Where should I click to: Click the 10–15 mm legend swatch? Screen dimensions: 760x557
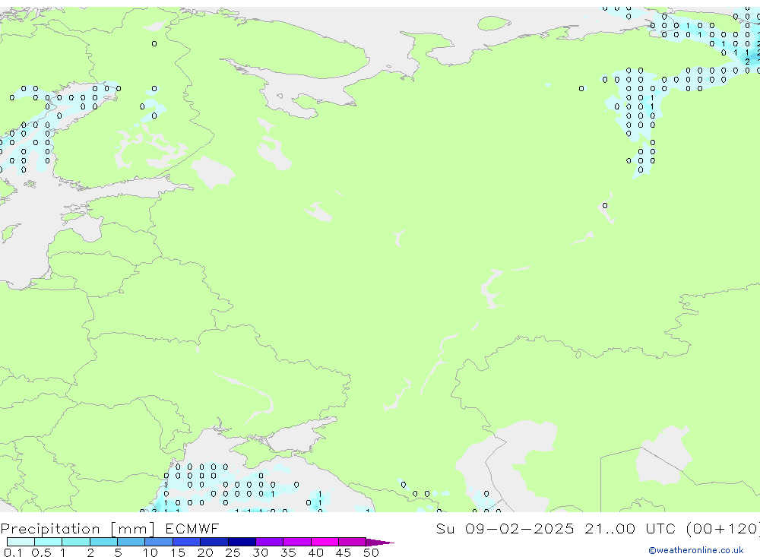click(x=159, y=542)
